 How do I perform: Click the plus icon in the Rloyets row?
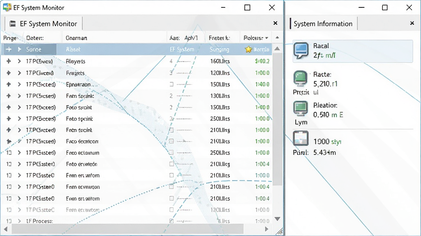pyautogui.click(x=9, y=61)
